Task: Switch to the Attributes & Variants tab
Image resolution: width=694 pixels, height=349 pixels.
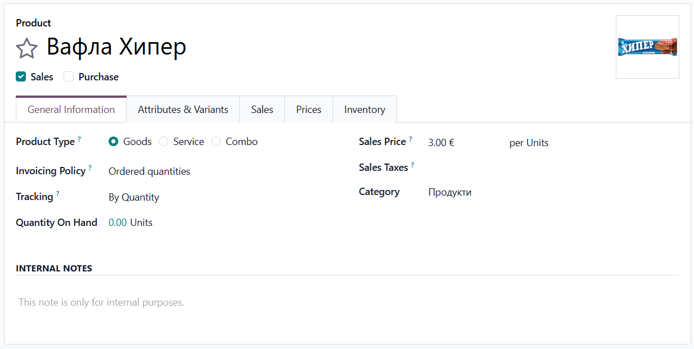Action: (x=183, y=110)
